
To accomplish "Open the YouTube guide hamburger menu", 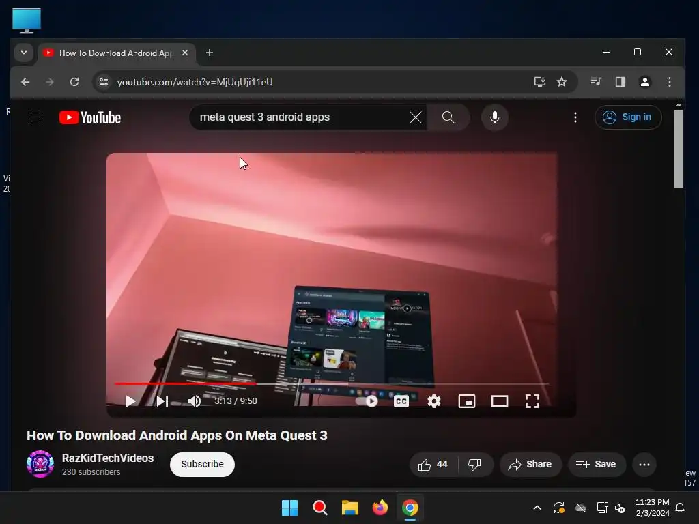I will pyautogui.click(x=35, y=117).
